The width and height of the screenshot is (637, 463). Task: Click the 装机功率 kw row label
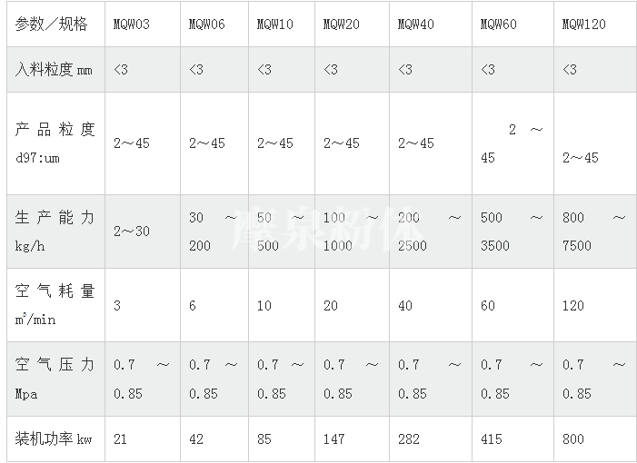point(55,438)
